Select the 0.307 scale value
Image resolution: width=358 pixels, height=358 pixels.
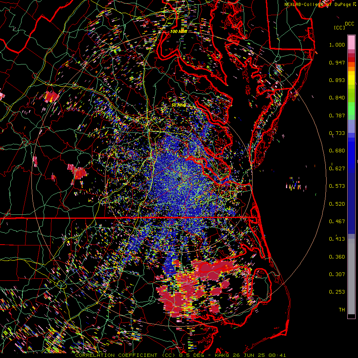[337, 274]
